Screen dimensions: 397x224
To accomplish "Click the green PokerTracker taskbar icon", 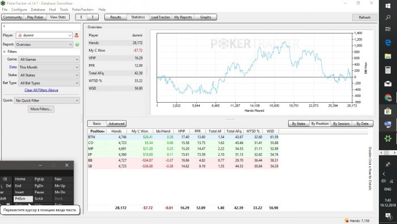I will point(388,138).
